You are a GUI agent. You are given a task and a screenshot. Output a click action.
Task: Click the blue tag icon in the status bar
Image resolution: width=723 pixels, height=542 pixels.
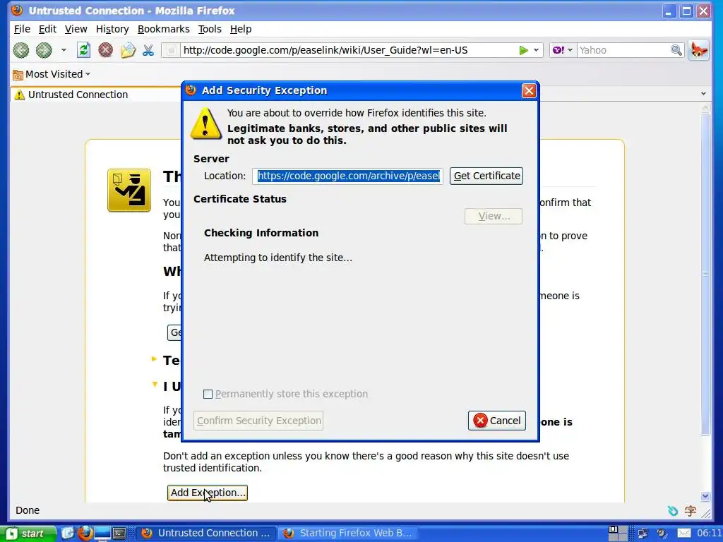coord(673,510)
